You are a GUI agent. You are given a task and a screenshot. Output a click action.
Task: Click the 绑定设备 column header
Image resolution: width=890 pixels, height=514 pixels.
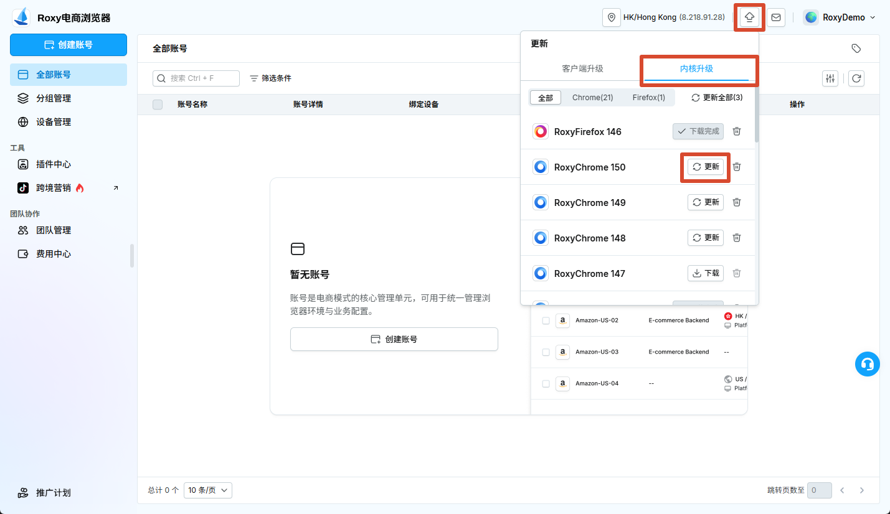pyautogui.click(x=424, y=105)
